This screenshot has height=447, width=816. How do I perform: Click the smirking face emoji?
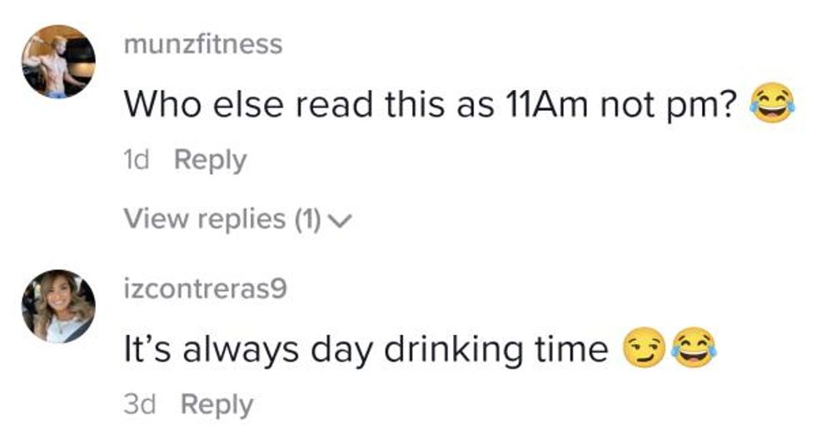pyautogui.click(x=643, y=350)
